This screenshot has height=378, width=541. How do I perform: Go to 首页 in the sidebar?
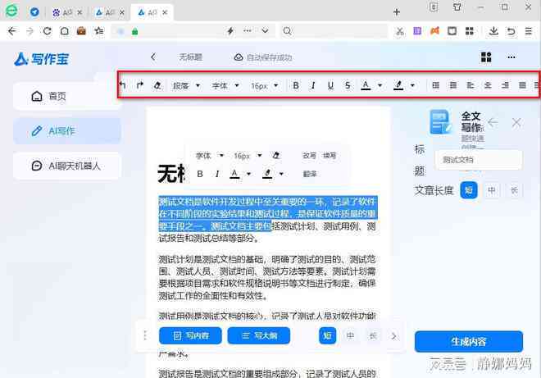click(67, 96)
